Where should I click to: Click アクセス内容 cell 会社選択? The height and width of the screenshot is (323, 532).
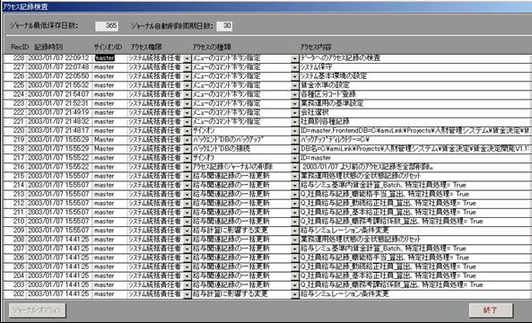(415, 113)
